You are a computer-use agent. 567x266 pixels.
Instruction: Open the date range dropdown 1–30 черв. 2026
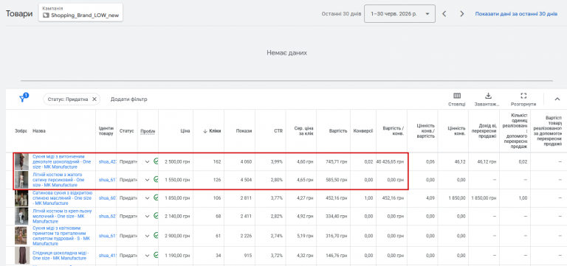coord(399,14)
